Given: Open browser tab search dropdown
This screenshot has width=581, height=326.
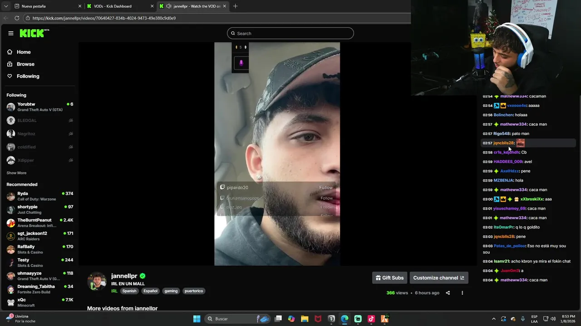Looking at the screenshot, I should (5, 6).
